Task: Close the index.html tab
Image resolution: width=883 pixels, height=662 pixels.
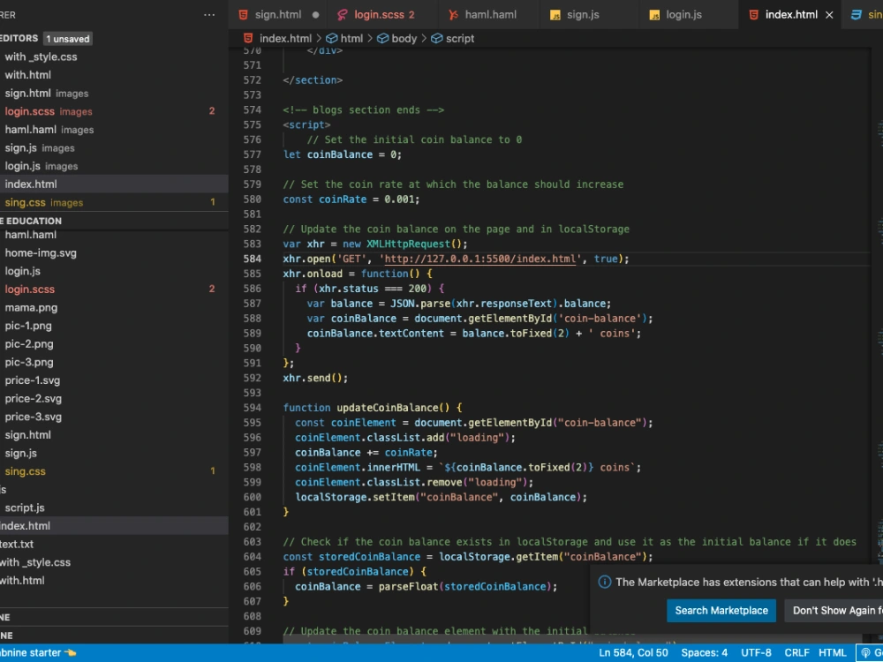Action: 829,15
